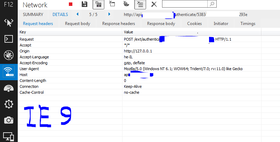
Task: Stop network capture with red square
Action: point(71,4)
